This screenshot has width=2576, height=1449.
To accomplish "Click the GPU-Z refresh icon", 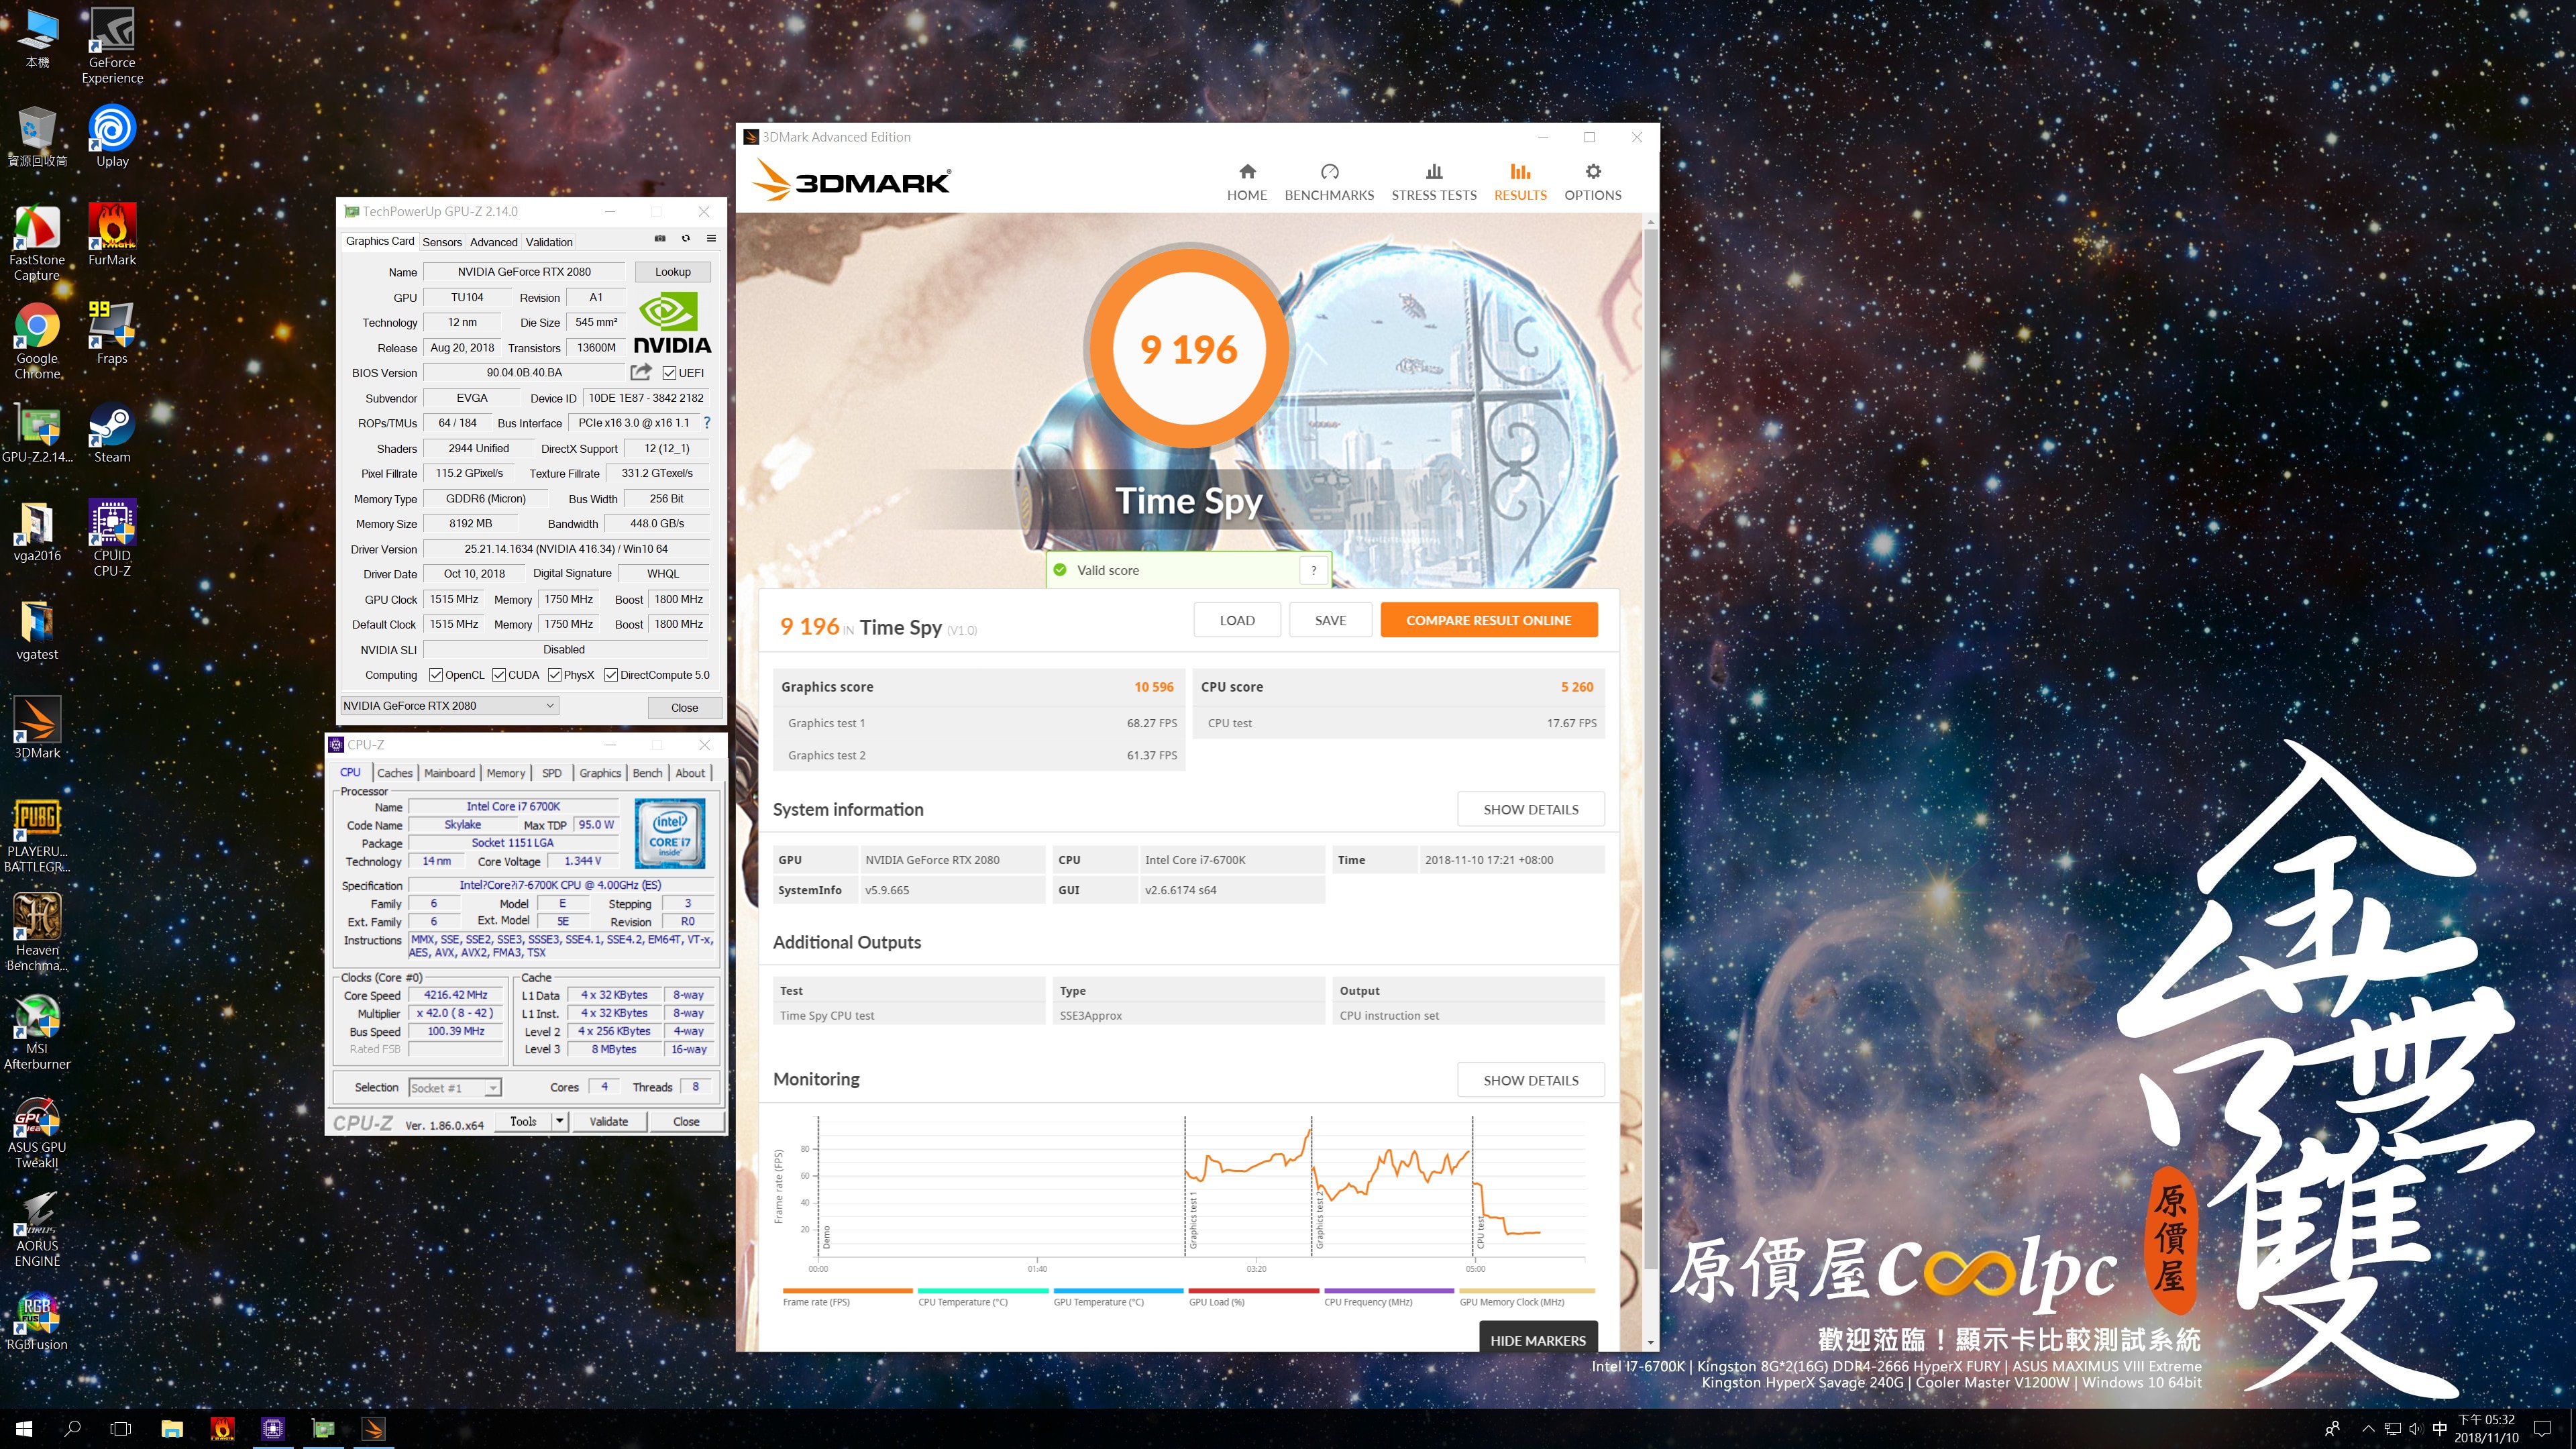I will (686, 239).
